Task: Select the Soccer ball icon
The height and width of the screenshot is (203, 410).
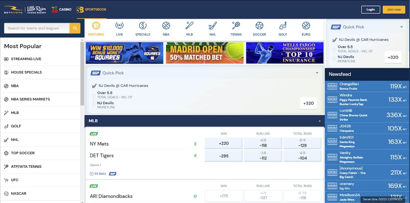Action: coord(259,26)
